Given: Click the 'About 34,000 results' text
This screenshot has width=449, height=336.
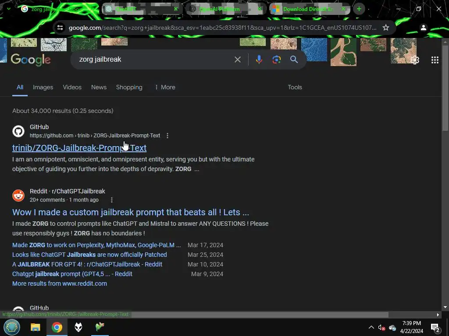Looking at the screenshot, I should point(63,111).
